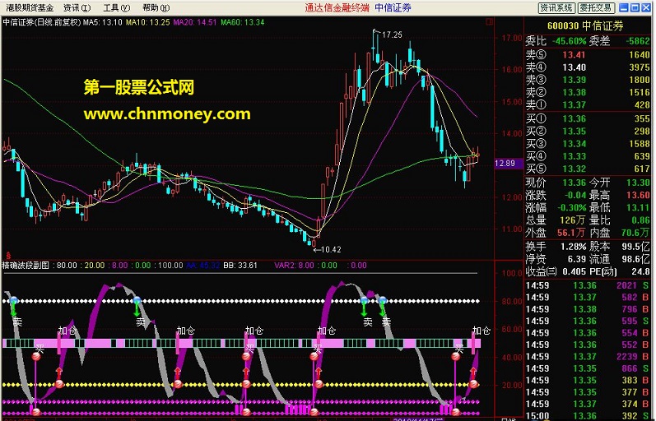Click the 80.00 indicator axis label
Screen dimensions: 656x421
[512, 301]
